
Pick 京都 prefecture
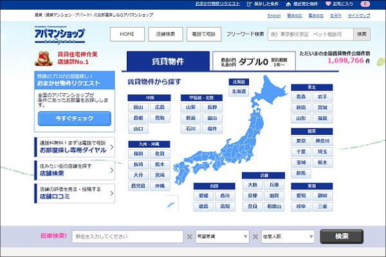point(253,196)
